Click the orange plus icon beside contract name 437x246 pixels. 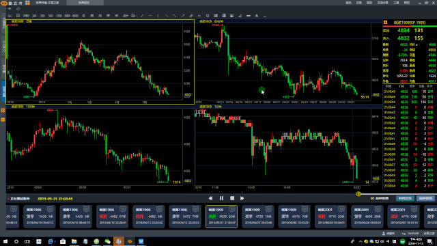[x=385, y=23]
